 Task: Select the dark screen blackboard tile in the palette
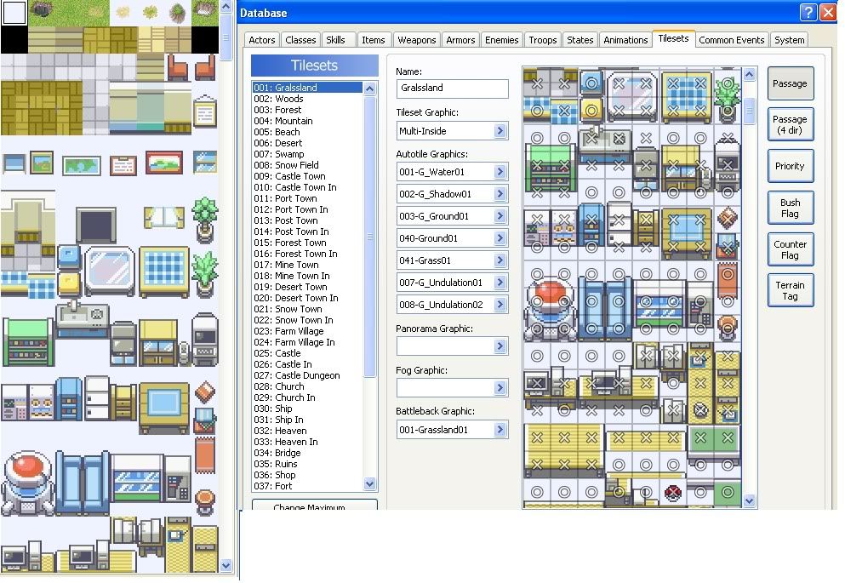point(96,224)
